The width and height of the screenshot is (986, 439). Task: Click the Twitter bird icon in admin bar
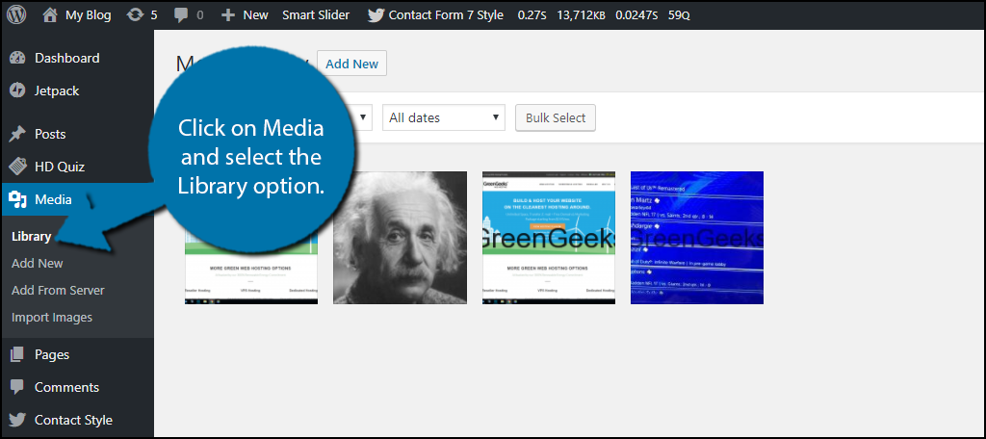tap(376, 15)
